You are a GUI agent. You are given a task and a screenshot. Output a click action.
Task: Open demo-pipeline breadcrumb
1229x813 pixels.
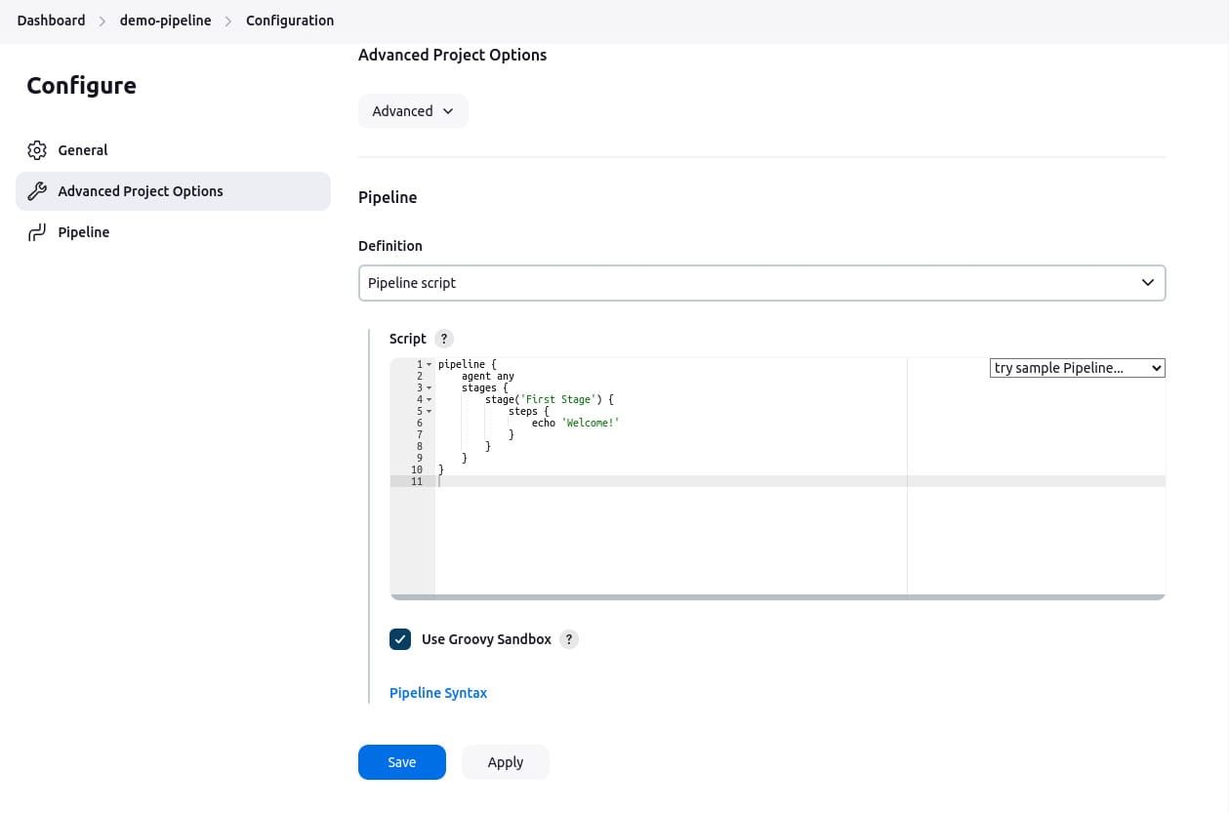tap(165, 20)
